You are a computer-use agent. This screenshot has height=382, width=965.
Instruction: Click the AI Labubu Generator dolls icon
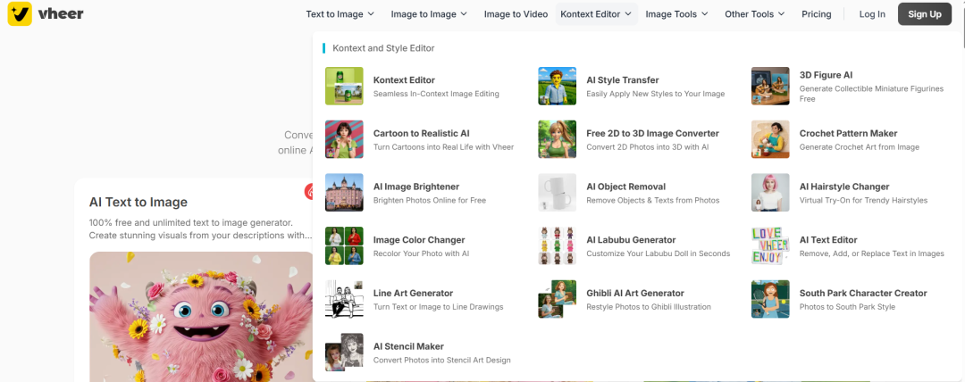tap(557, 245)
